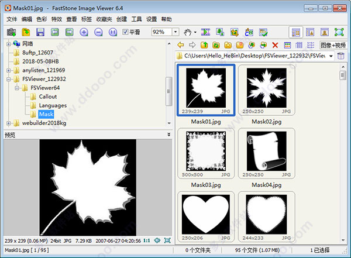Open the 特效 menu

click(x=57, y=19)
